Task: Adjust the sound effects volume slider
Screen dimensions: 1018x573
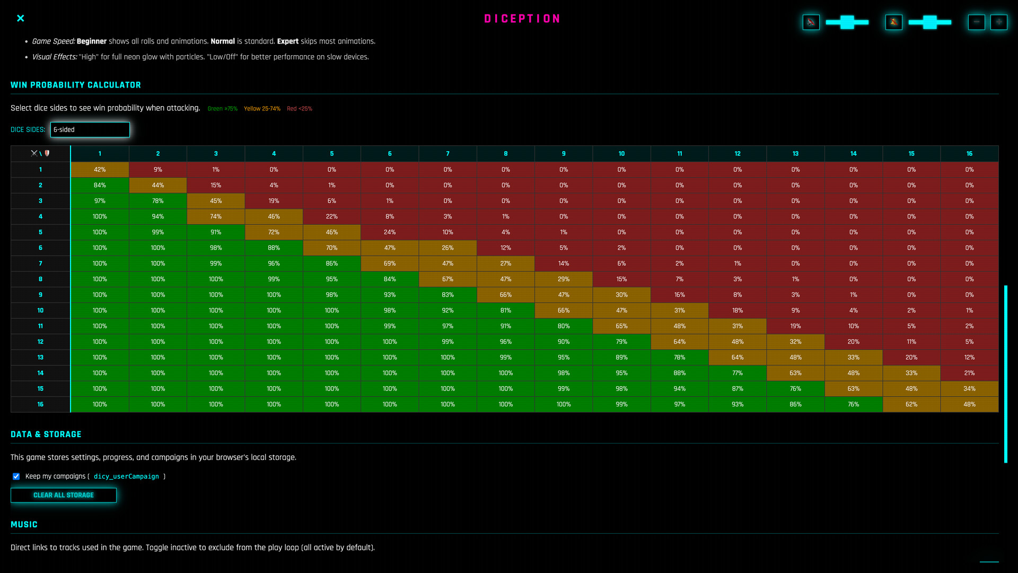Action: tap(929, 22)
